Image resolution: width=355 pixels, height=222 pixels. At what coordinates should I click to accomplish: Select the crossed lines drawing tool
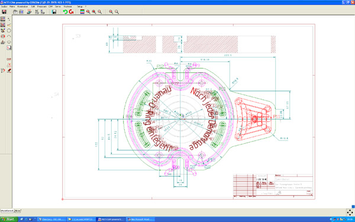click(x=9, y=25)
